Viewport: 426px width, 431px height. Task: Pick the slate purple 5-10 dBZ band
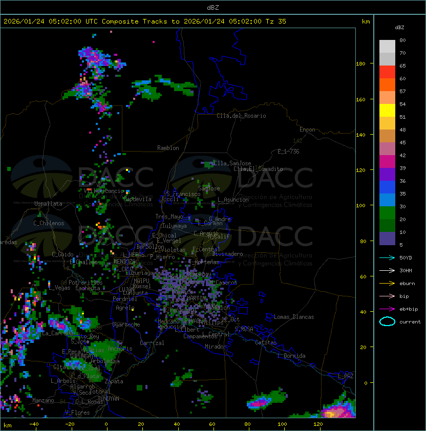point(387,239)
